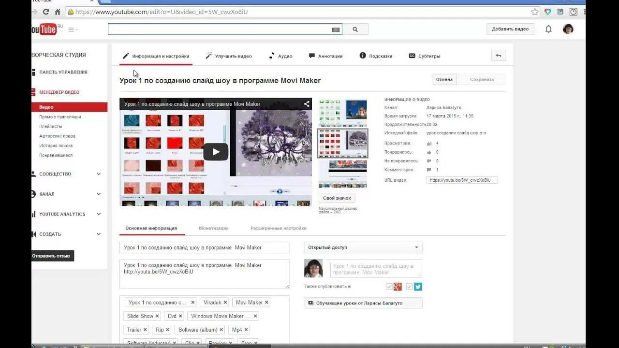Image resolution: width=619 pixels, height=348 pixels.
Task: Click the browser reload button
Action: tap(46, 12)
